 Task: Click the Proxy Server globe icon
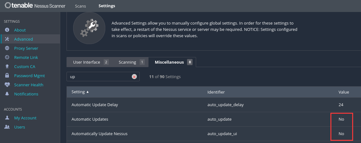[x=7, y=48]
